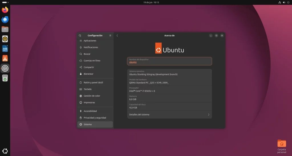292x156 pixels.
Task: Click the Intel Core i7-8565U processor row
Action: [169, 90]
